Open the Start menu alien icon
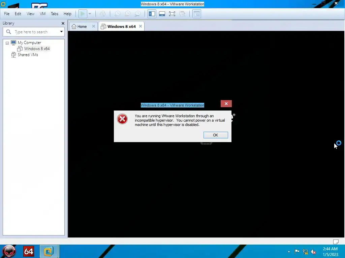The width and height of the screenshot is (345, 258). click(x=9, y=251)
